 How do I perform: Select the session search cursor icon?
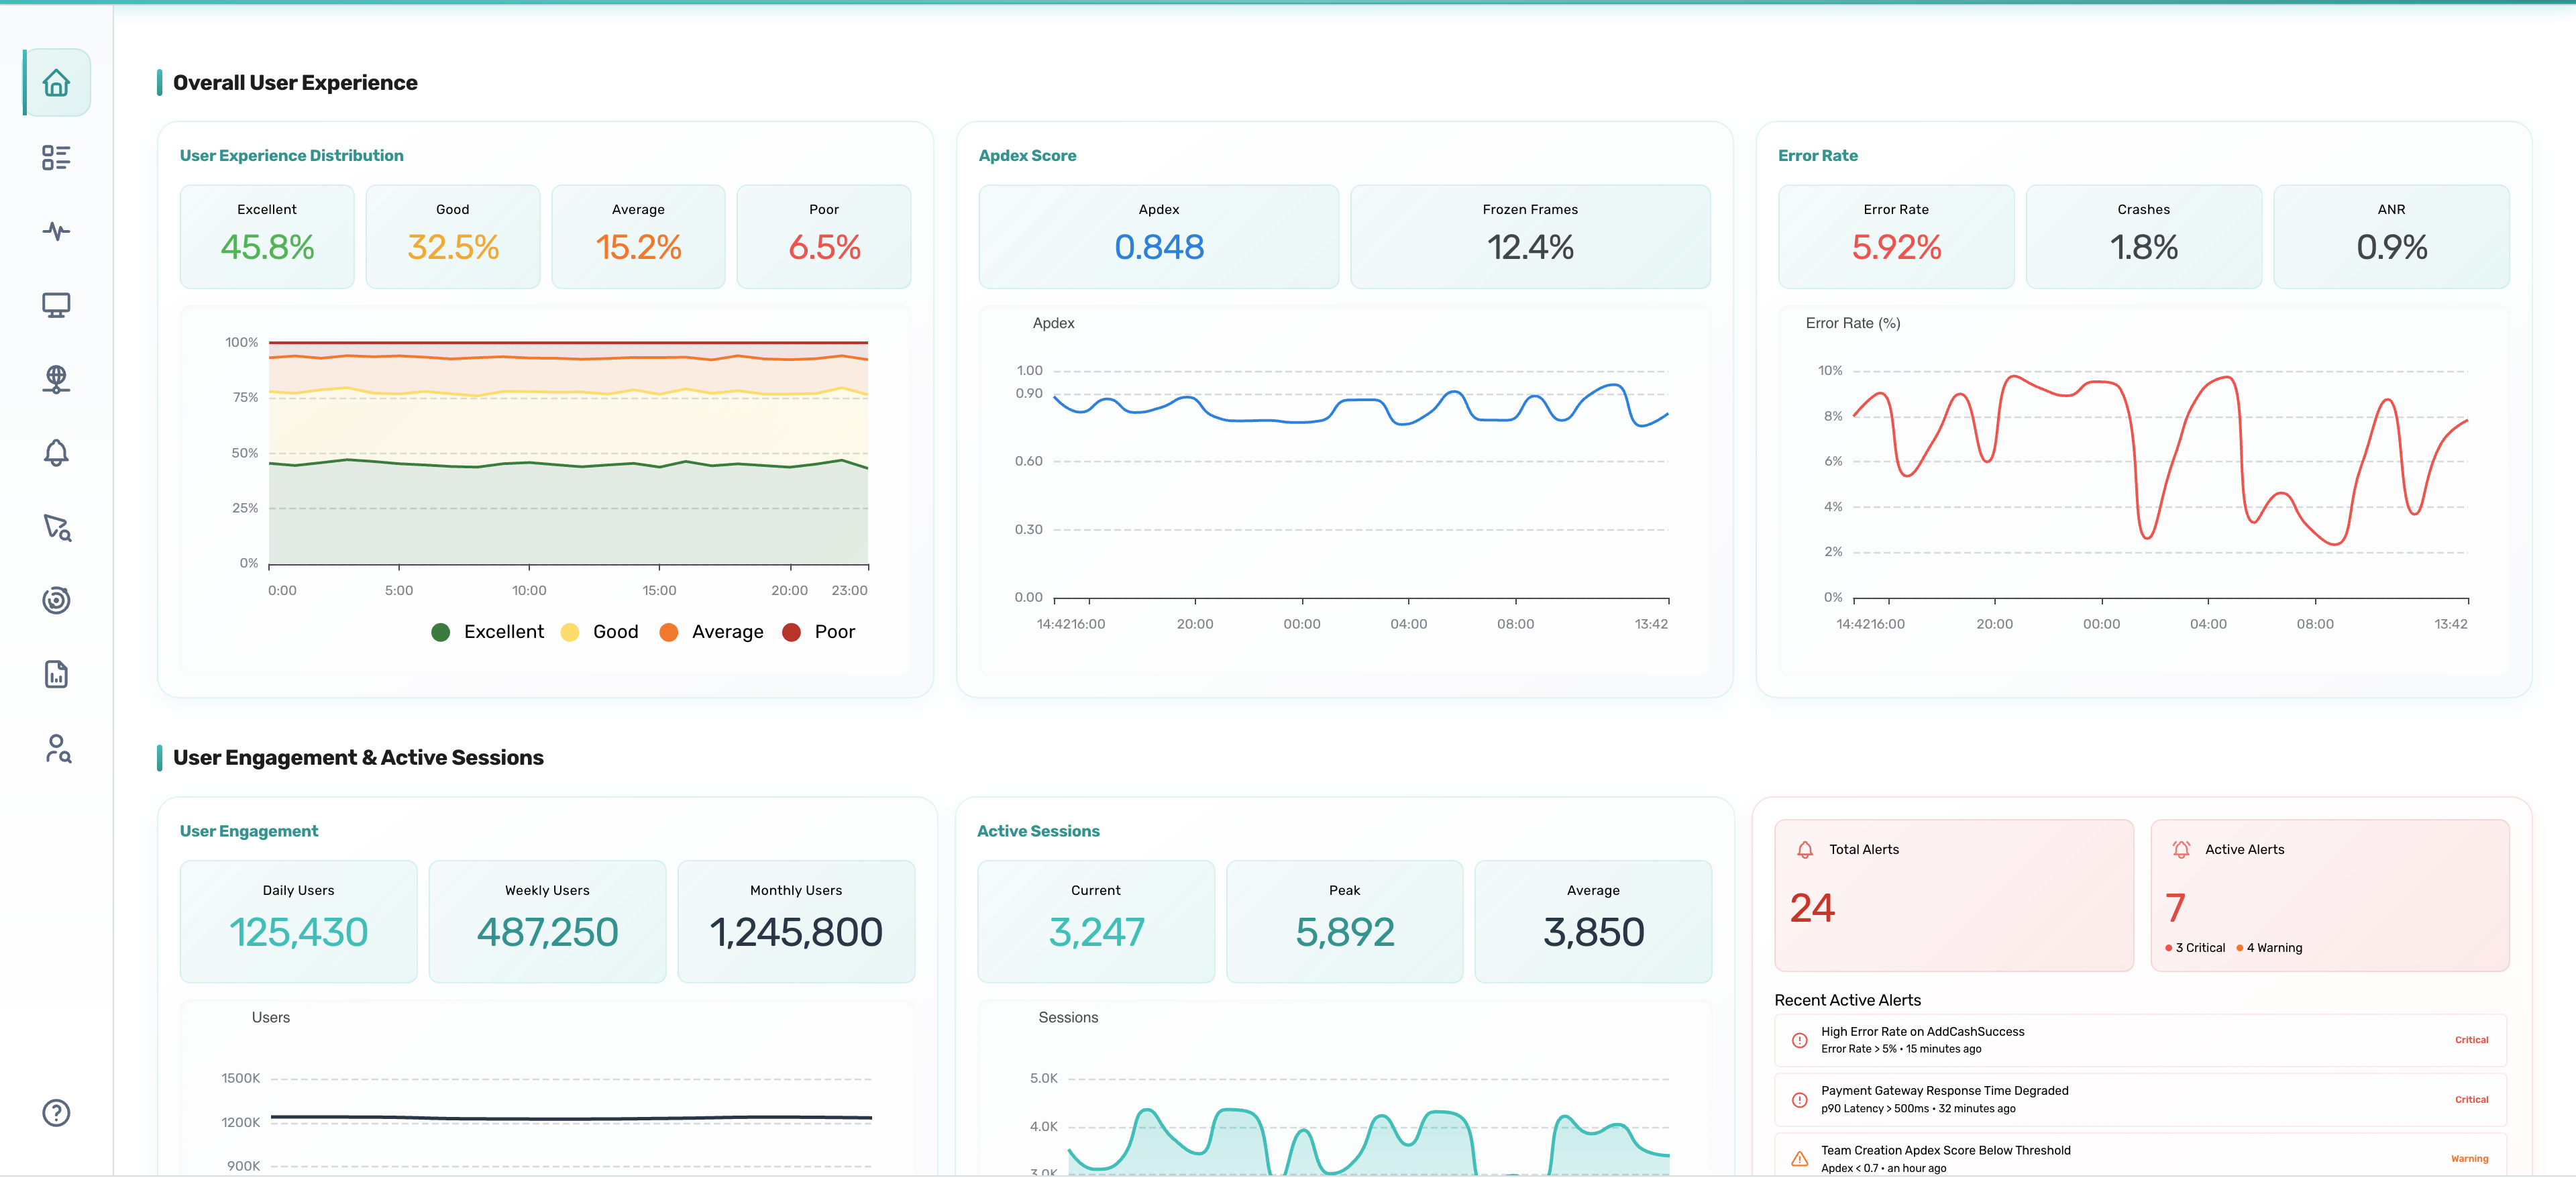(x=57, y=527)
